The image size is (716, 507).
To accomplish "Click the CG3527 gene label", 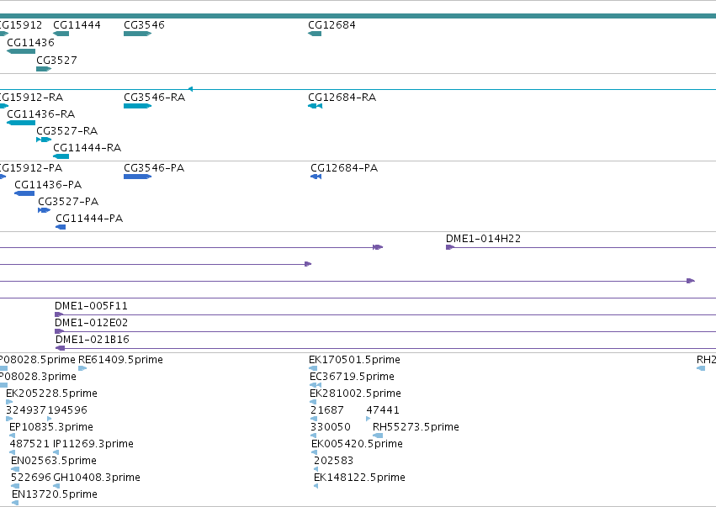I will click(x=56, y=61).
